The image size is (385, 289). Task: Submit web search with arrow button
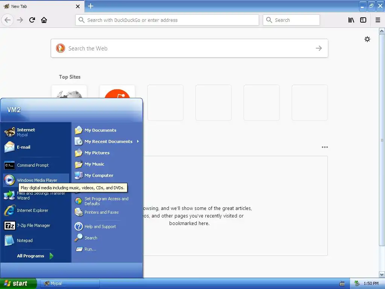click(319, 48)
